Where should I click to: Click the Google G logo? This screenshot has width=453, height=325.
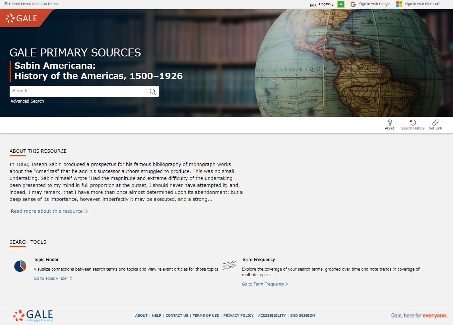point(353,4)
